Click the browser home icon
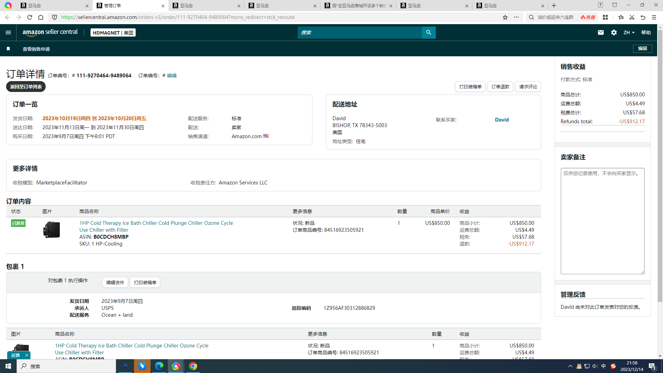This screenshot has width=663, height=373. click(x=41, y=17)
